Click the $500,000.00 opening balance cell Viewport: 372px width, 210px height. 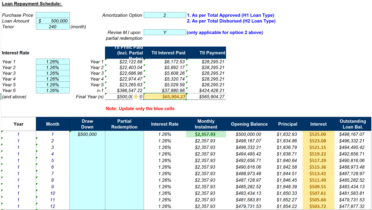coord(248,134)
